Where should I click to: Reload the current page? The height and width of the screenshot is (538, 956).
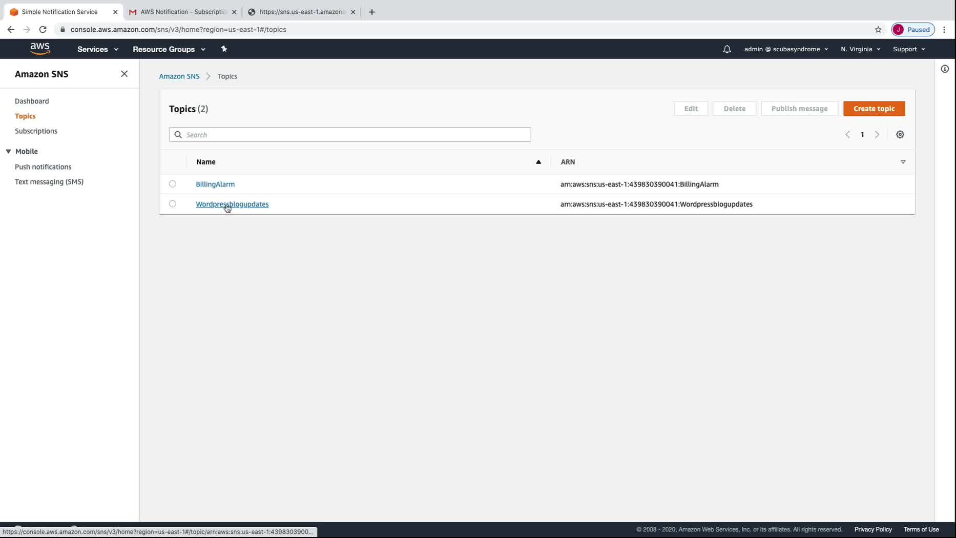(43, 30)
